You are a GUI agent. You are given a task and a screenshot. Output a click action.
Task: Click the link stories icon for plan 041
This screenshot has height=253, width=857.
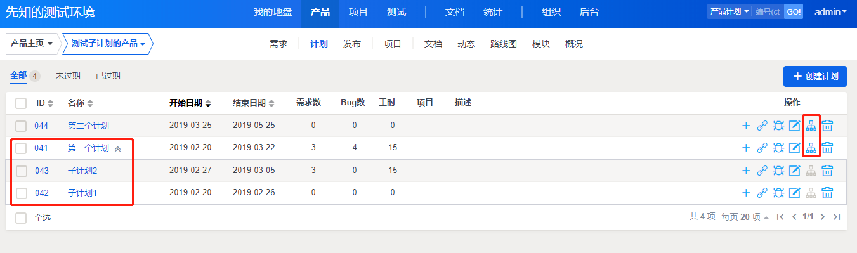click(x=762, y=148)
